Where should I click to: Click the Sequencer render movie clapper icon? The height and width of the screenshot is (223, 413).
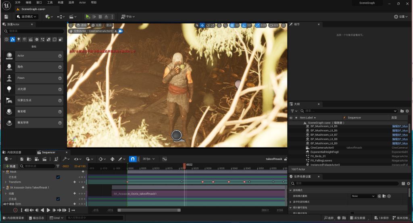[44, 159]
